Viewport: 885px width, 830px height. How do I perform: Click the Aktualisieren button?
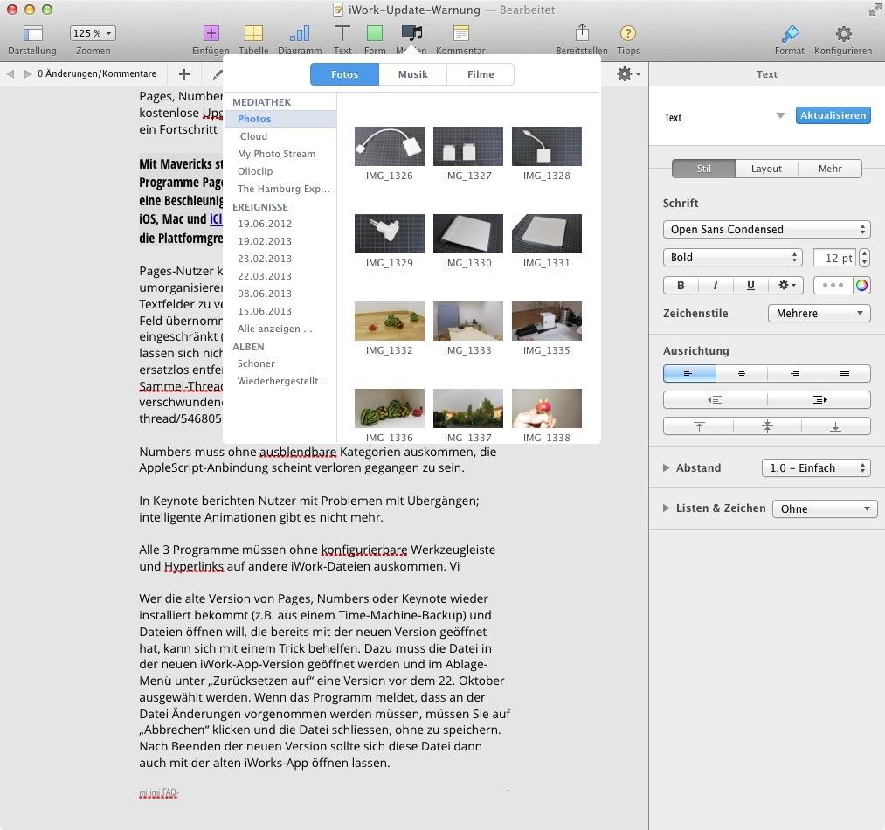pos(833,115)
